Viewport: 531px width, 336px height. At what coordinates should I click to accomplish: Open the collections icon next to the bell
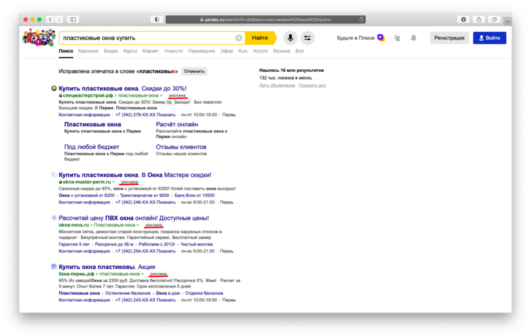[397, 38]
